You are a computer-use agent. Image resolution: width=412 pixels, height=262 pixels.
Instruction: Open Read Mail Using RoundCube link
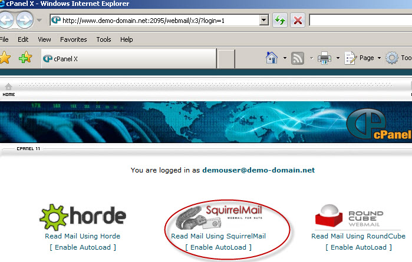pyautogui.click(x=358, y=236)
